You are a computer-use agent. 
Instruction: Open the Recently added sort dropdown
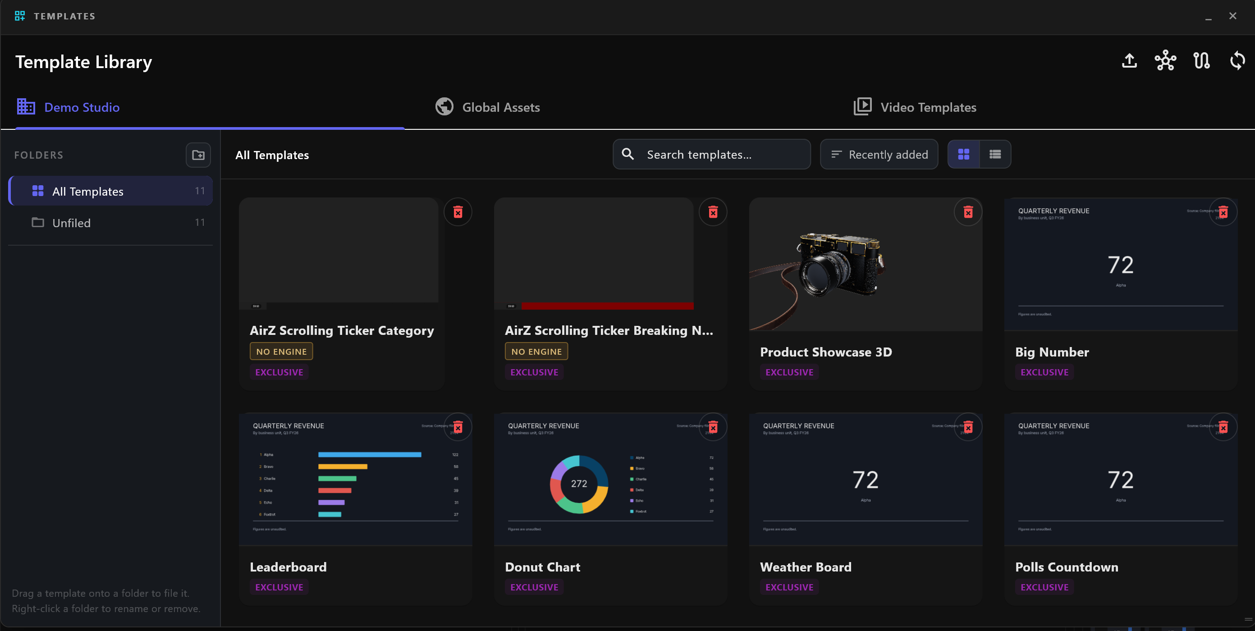pos(879,155)
